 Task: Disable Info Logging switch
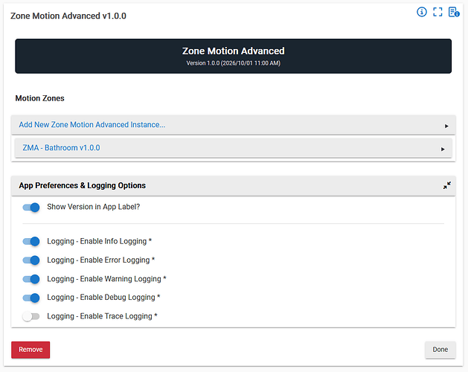tap(31, 241)
